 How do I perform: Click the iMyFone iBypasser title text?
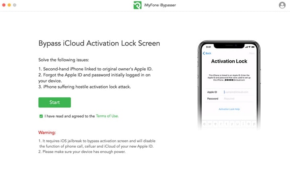(x=160, y=5)
